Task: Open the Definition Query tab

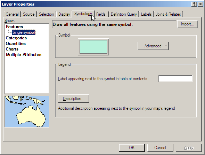Action: pos(124,14)
